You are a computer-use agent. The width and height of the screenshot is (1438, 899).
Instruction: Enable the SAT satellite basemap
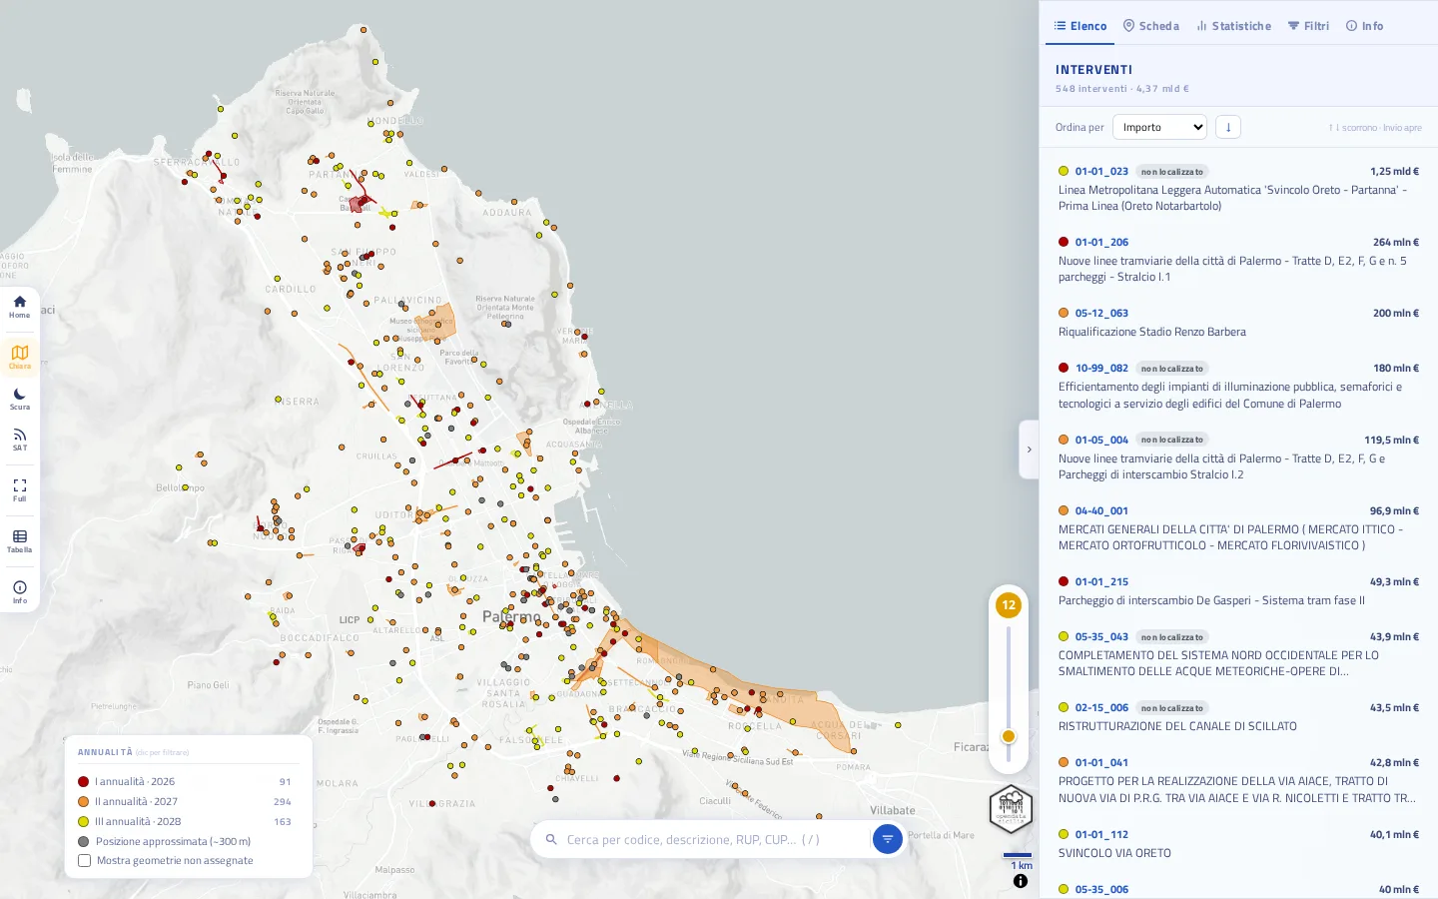(x=20, y=440)
